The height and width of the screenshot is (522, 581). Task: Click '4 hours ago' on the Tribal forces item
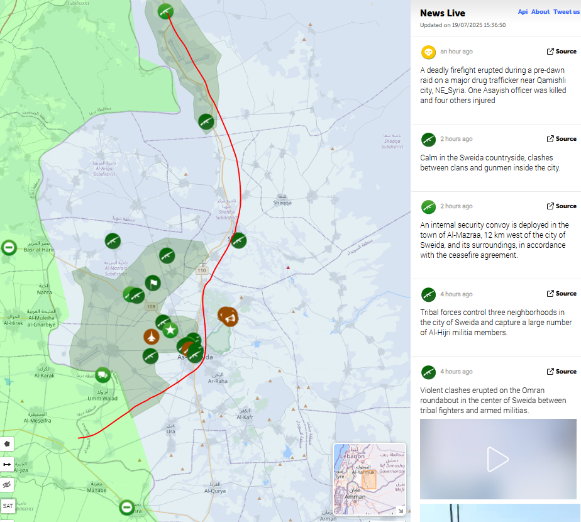(456, 294)
